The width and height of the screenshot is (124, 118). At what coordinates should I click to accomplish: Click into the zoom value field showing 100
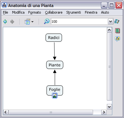(79, 22)
